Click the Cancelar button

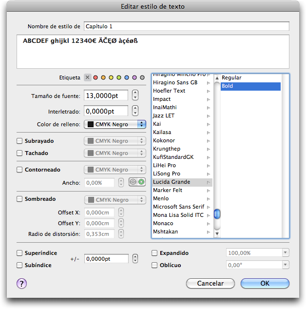[210, 283]
